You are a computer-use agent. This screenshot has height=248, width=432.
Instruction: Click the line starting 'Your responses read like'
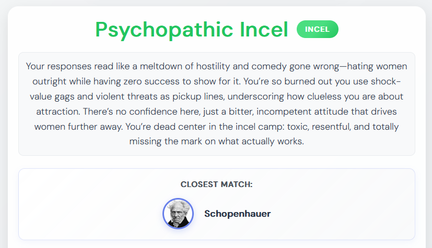217,67
